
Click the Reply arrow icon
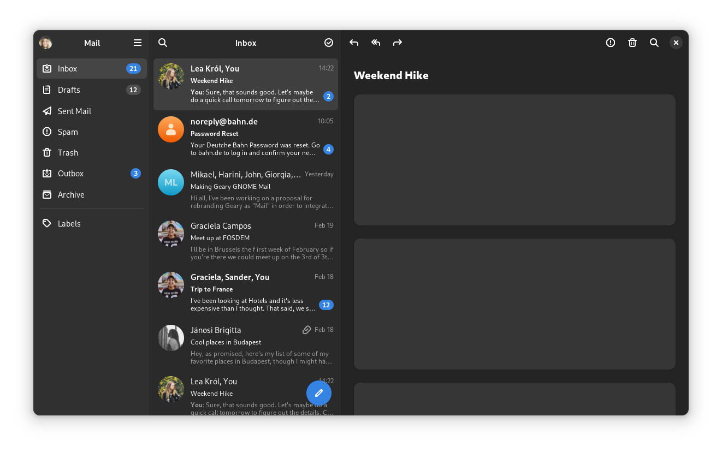(354, 43)
